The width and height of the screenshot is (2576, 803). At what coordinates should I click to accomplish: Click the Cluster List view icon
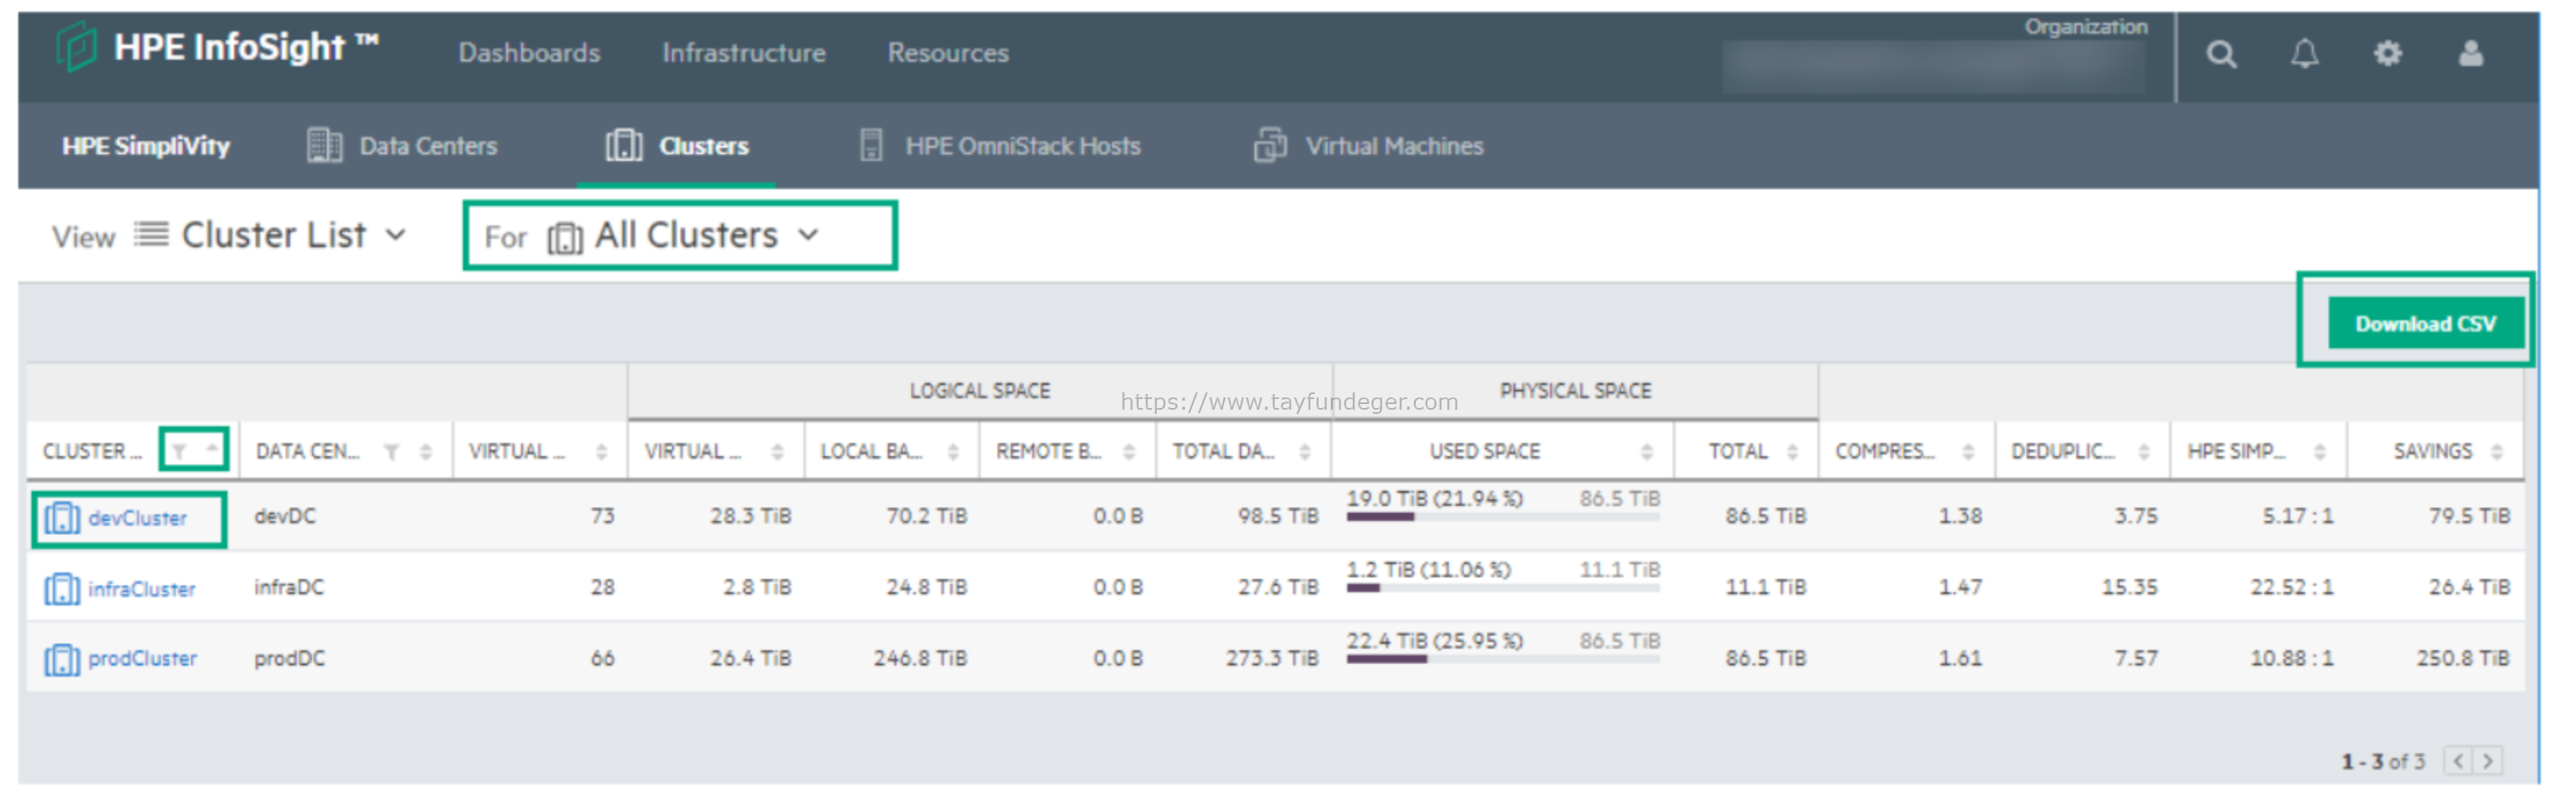coord(151,235)
